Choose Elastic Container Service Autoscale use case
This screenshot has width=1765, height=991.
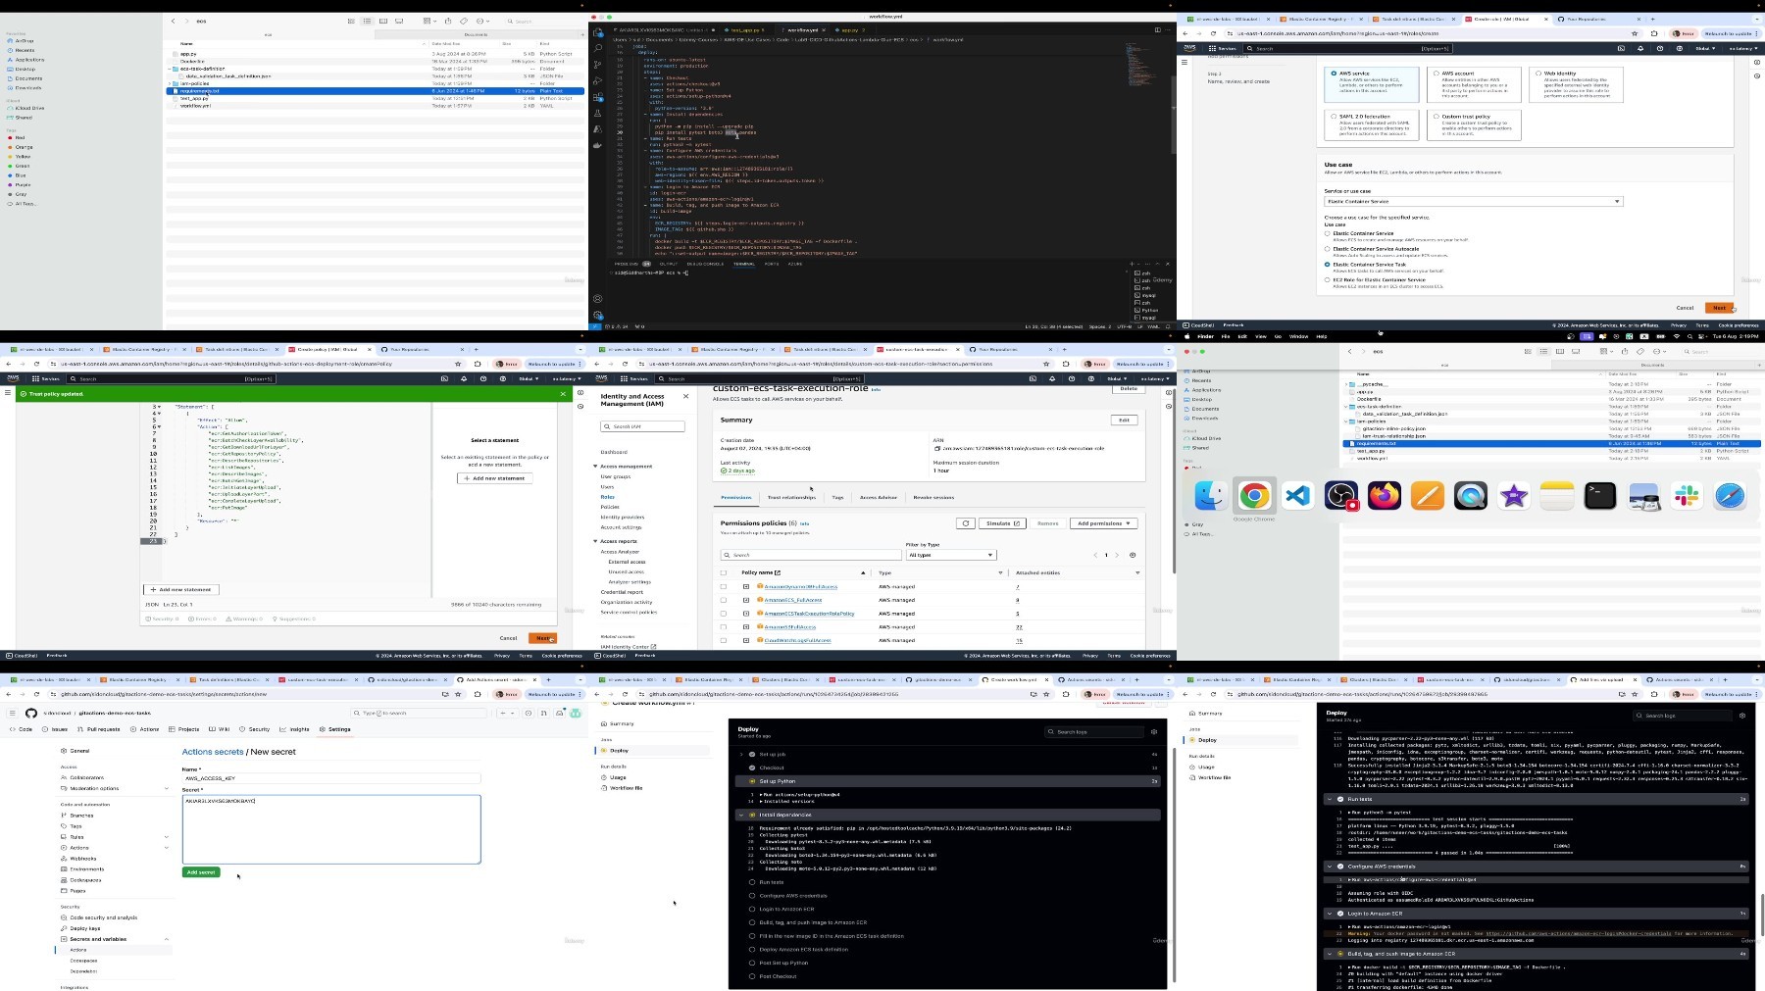[x=1328, y=249]
